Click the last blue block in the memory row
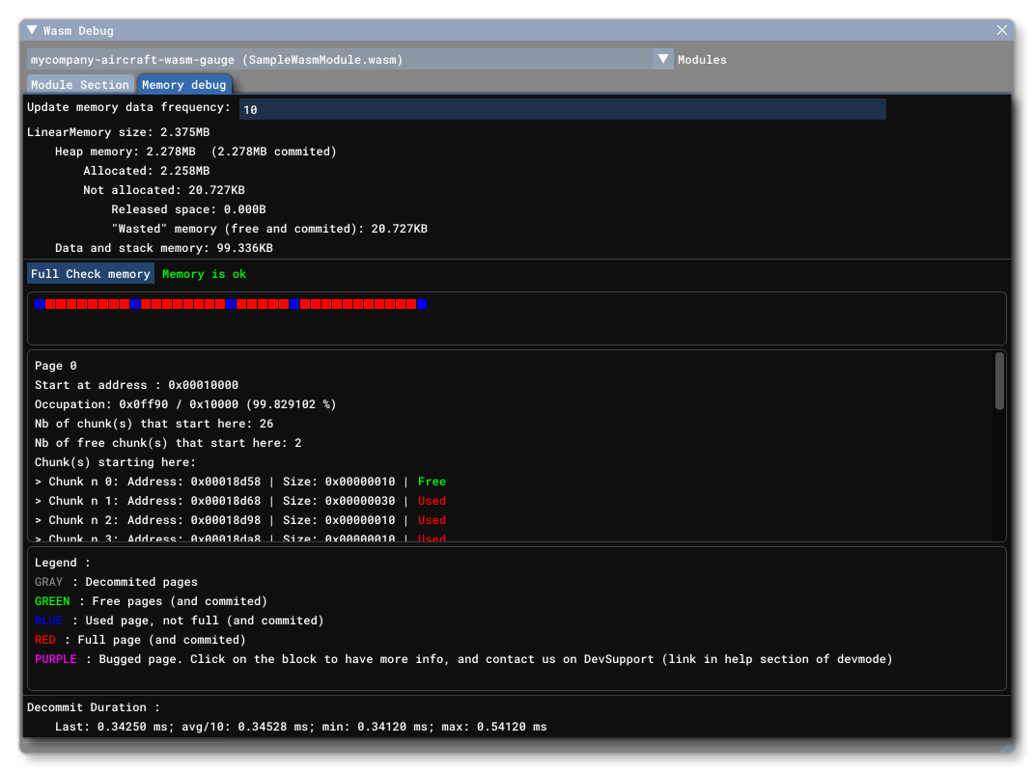This screenshot has height=773, width=1034. 422,303
